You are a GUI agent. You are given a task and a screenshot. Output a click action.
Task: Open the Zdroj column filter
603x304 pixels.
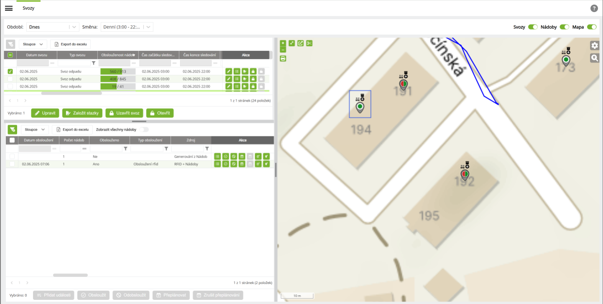[207, 148]
